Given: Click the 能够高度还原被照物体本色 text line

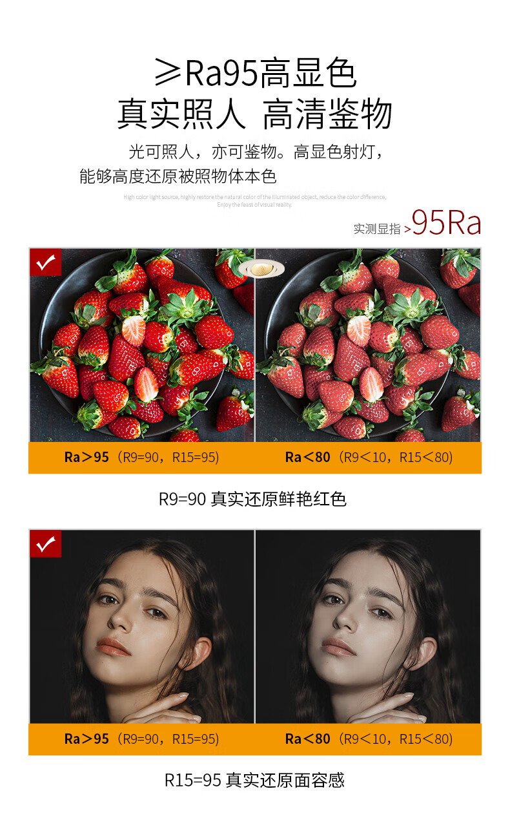Looking at the screenshot, I should click(x=178, y=176).
